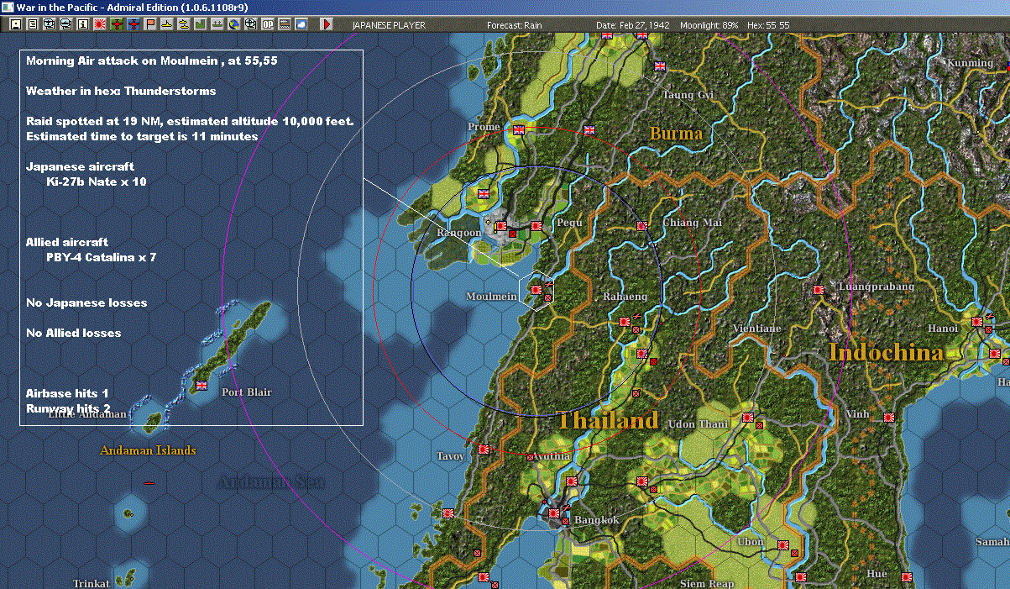This screenshot has width=1010, height=589.
Task: Click the 'Siem Reap' city label
Action: pos(706,583)
